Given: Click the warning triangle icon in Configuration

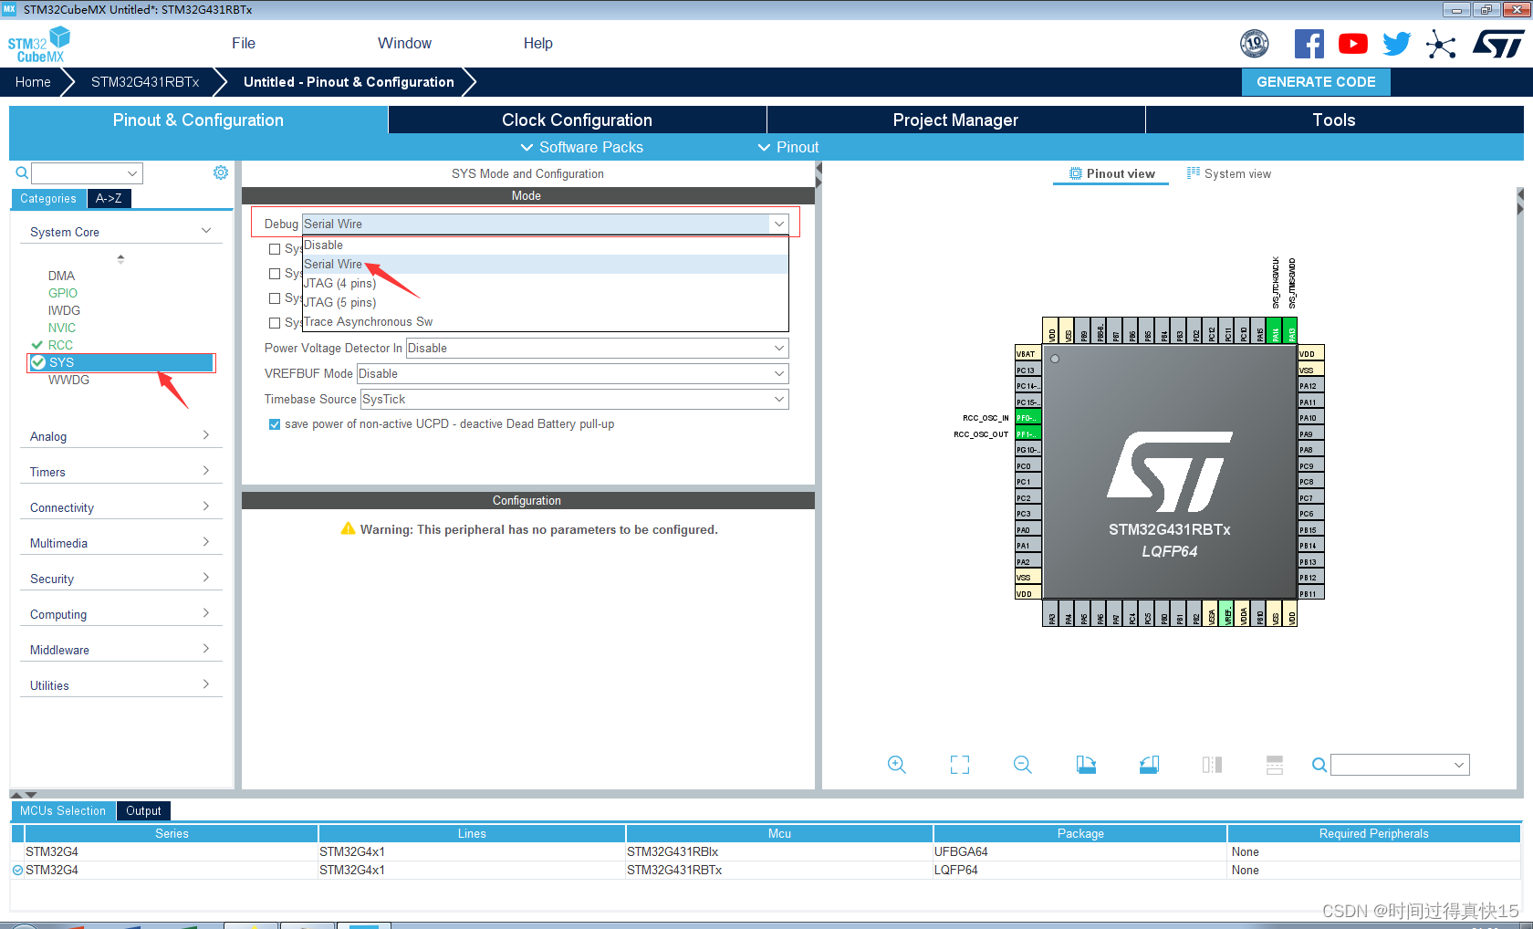Looking at the screenshot, I should (x=348, y=528).
